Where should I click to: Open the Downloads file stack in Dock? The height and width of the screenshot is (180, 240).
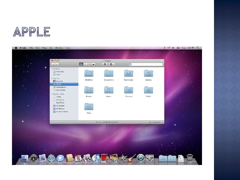click(x=181, y=158)
